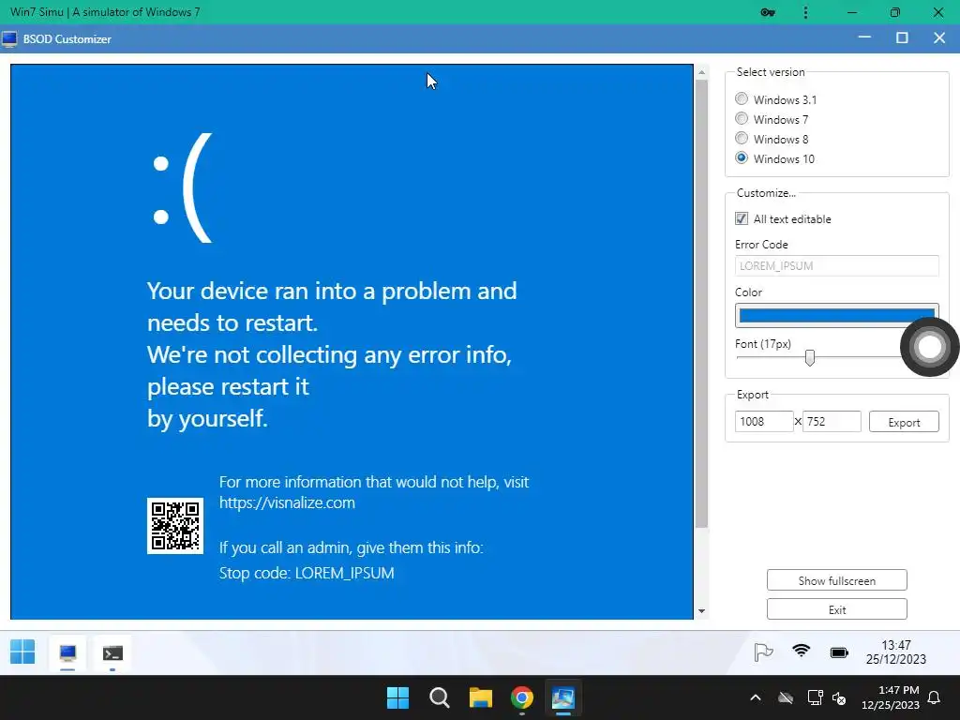Image resolution: width=960 pixels, height=720 pixels.
Task: Open the notification bell icon
Action: (935, 697)
